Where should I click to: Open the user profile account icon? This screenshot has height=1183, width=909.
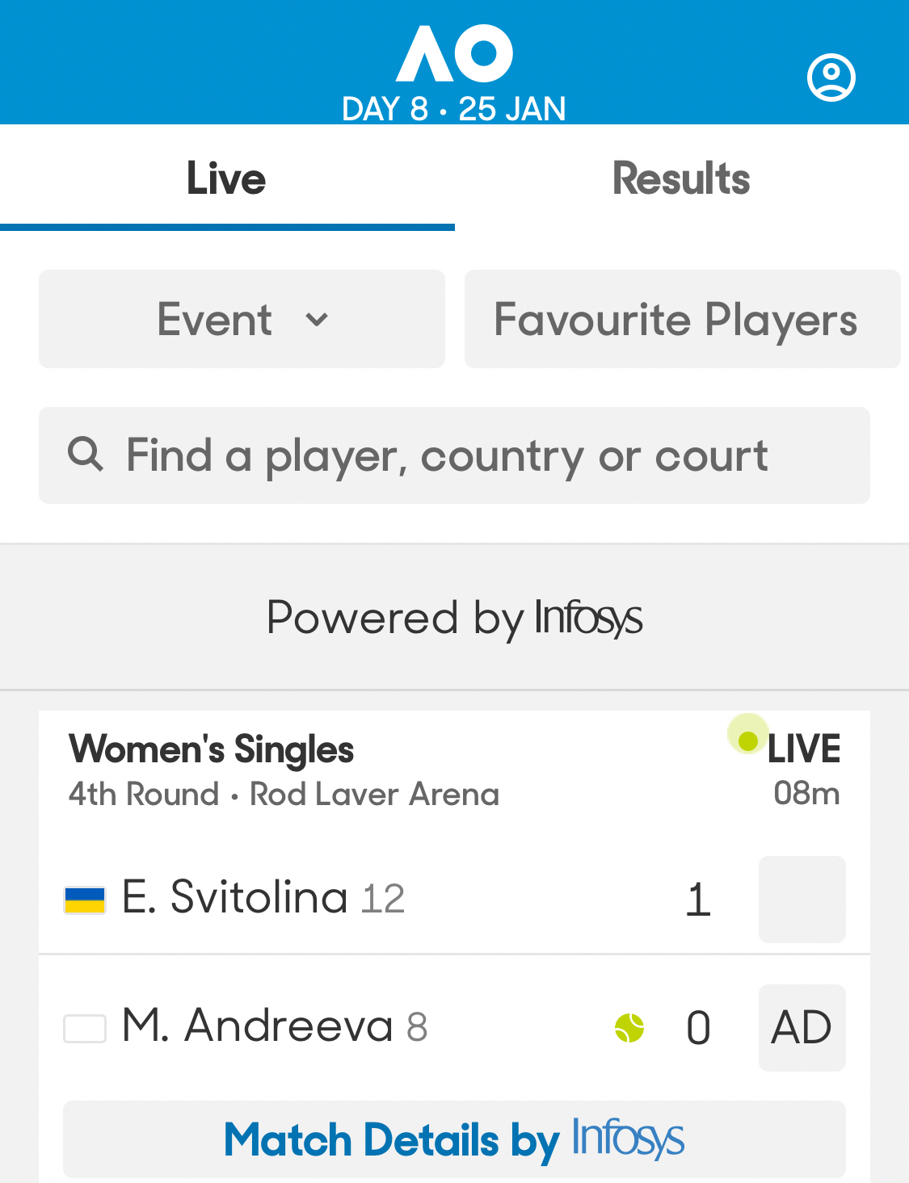tap(831, 78)
